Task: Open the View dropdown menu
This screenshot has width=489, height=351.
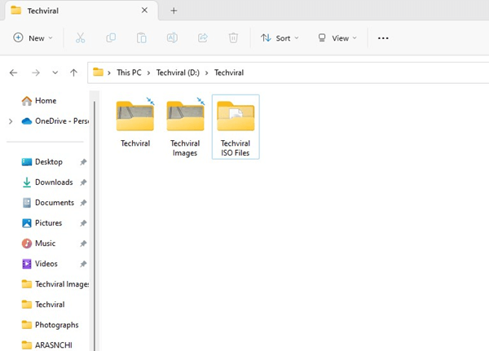Action: click(x=337, y=38)
